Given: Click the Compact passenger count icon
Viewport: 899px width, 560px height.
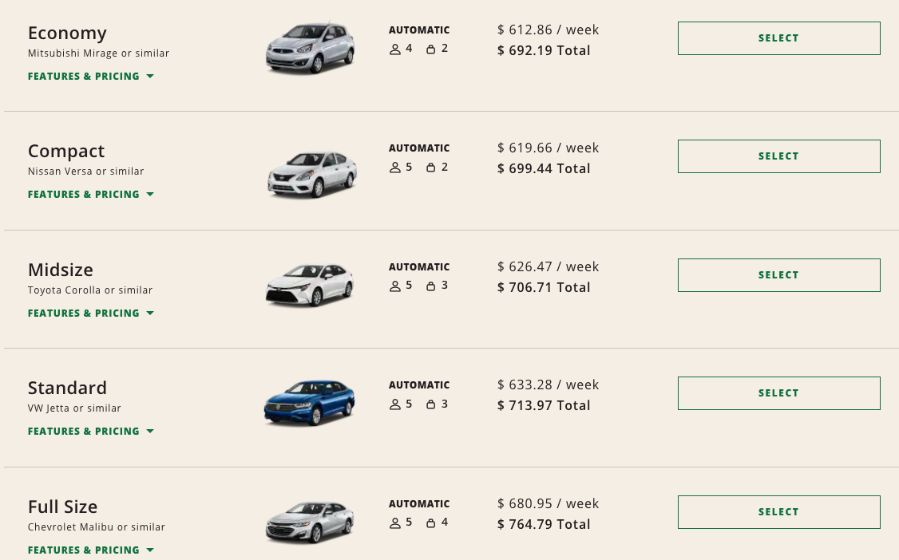Looking at the screenshot, I should click(394, 168).
